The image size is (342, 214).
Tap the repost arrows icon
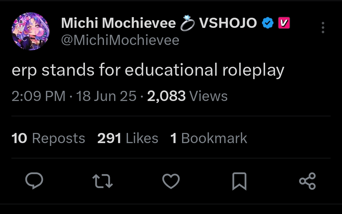(x=103, y=181)
